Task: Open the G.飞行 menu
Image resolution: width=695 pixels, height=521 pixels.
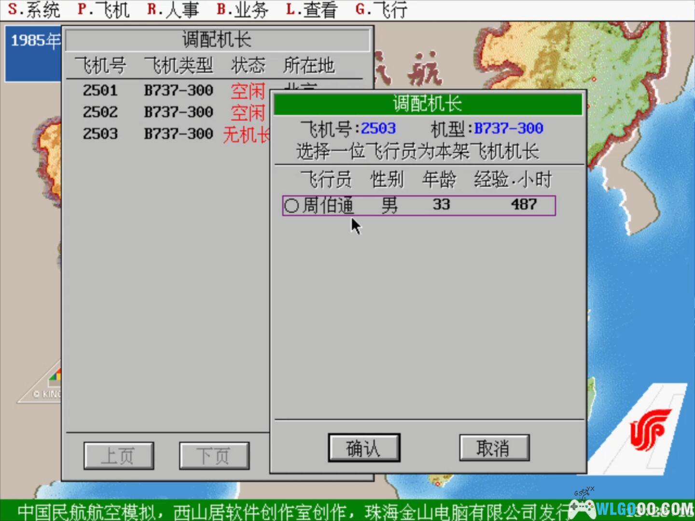Action: pos(381,10)
